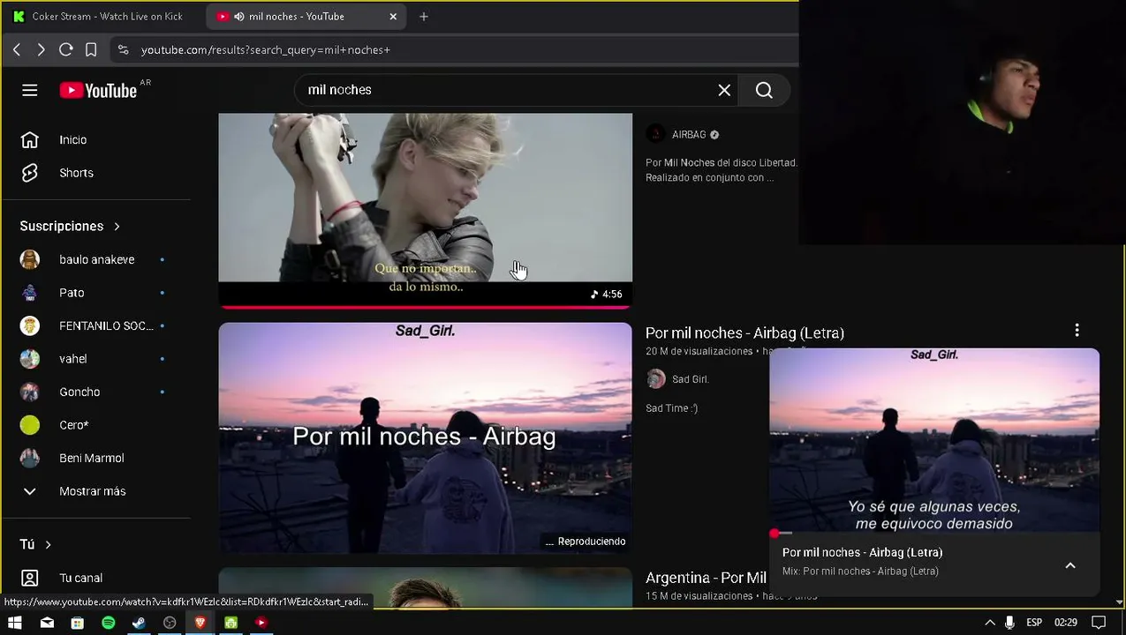Viewport: 1126px width, 635px height.
Task: Open Sad Girl. channel link
Action: (691, 379)
